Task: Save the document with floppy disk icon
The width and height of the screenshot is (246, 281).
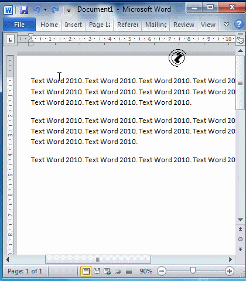Action: tap(24, 9)
